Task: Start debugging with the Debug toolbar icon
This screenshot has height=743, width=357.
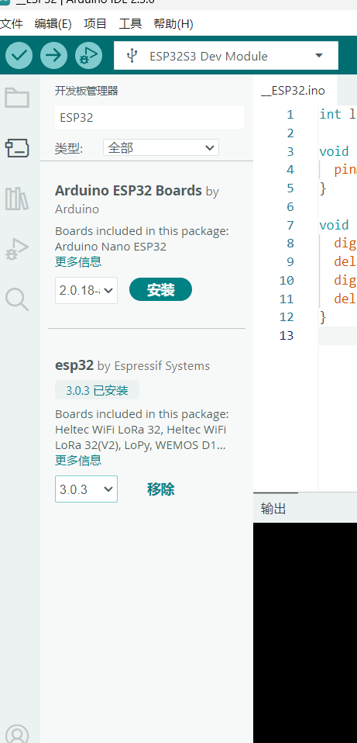Action: (x=88, y=55)
